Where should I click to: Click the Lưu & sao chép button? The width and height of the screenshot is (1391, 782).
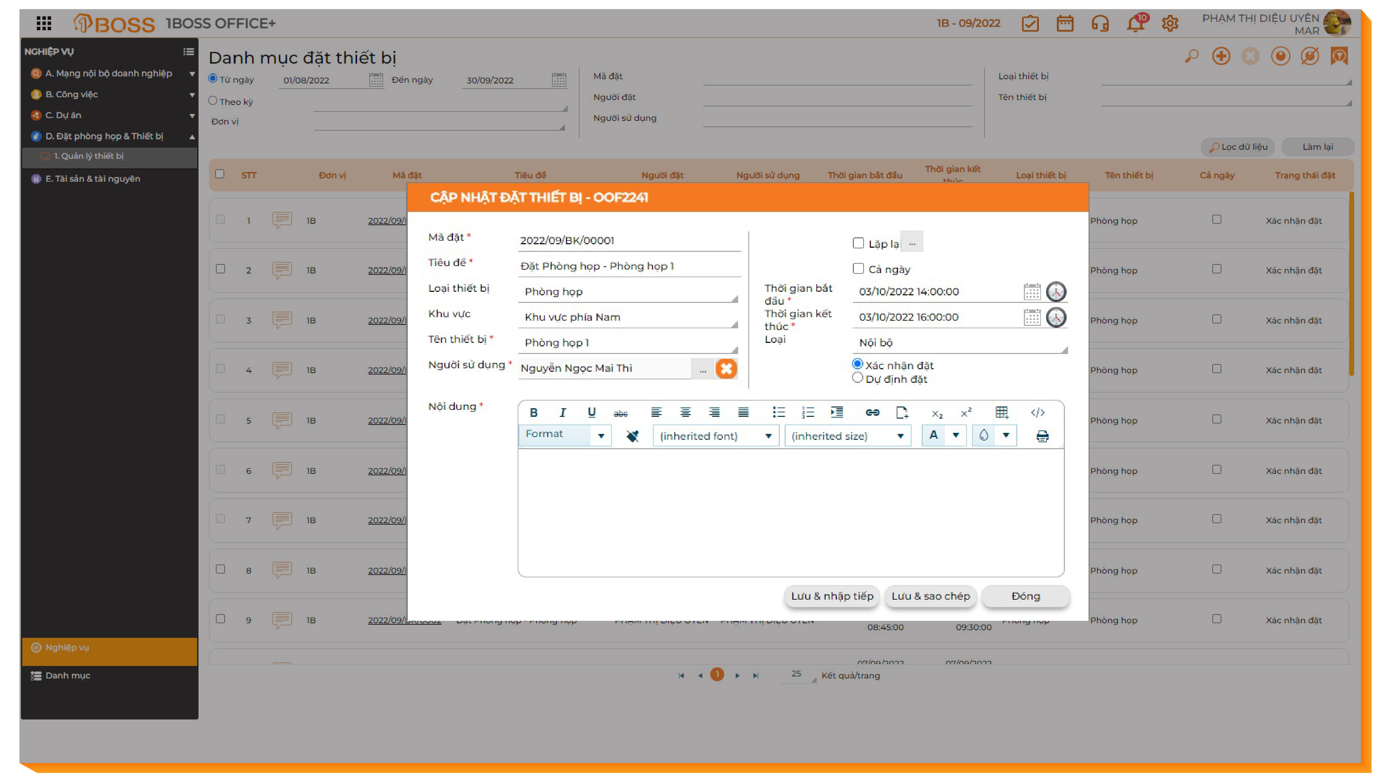pos(930,596)
